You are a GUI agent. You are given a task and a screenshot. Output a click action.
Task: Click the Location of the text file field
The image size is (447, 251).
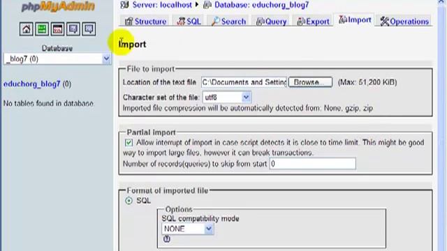point(244,82)
